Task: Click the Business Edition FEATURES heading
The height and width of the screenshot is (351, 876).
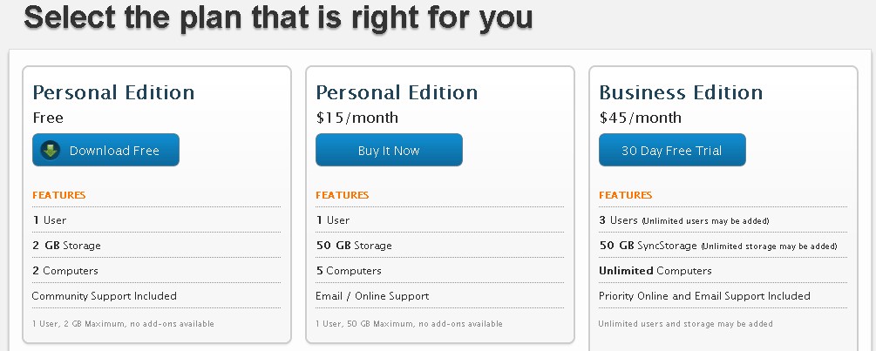Action: [x=625, y=195]
